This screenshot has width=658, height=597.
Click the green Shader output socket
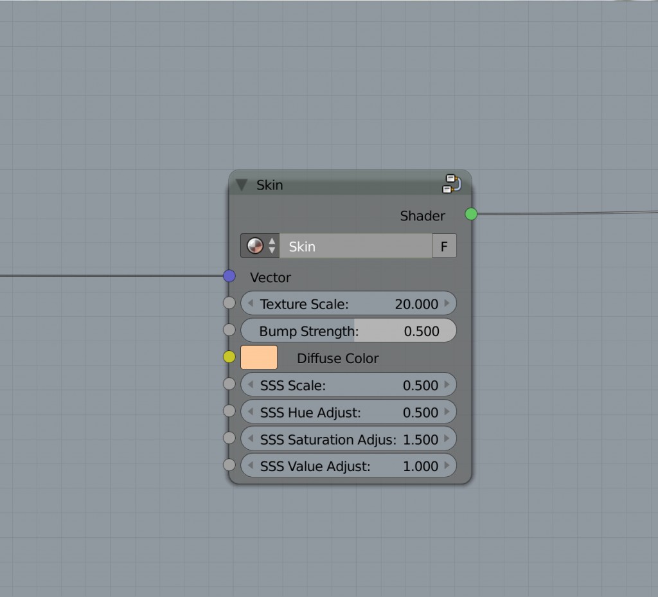tap(471, 215)
